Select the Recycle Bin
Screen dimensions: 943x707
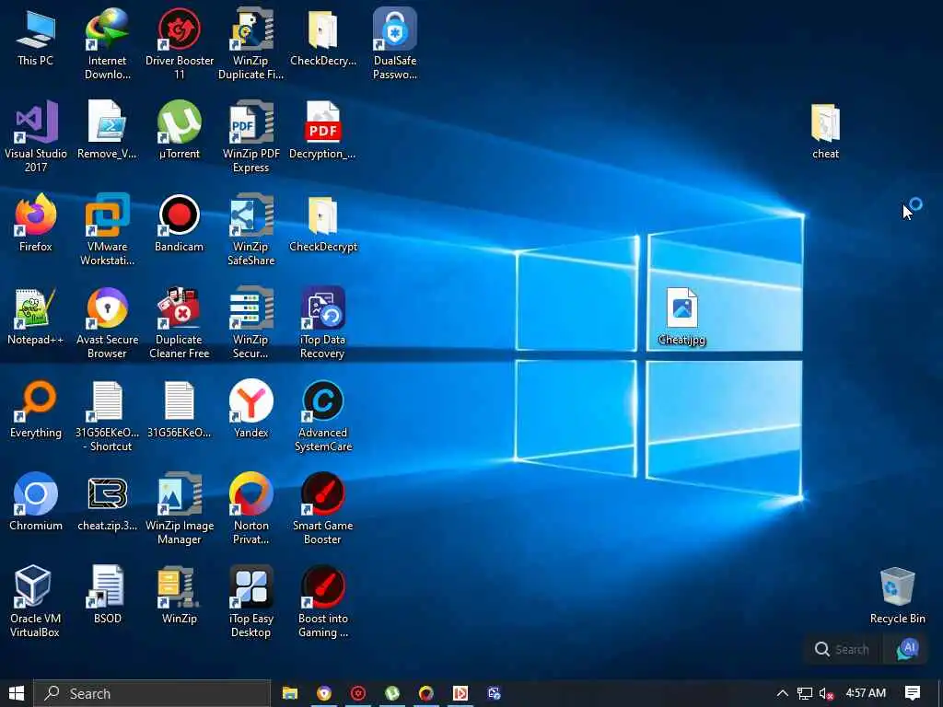[x=897, y=586]
